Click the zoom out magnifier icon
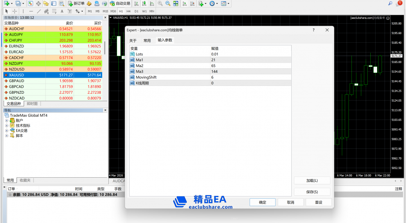Image resolution: width=406 pixels, height=223 pixels. click(168, 3)
